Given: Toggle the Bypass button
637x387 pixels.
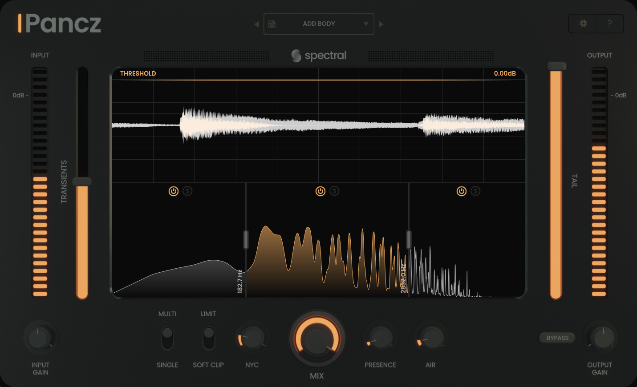Looking at the screenshot, I should (557, 338).
